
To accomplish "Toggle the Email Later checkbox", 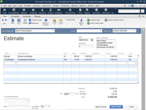I will pyautogui.click(x=65, y=20).
